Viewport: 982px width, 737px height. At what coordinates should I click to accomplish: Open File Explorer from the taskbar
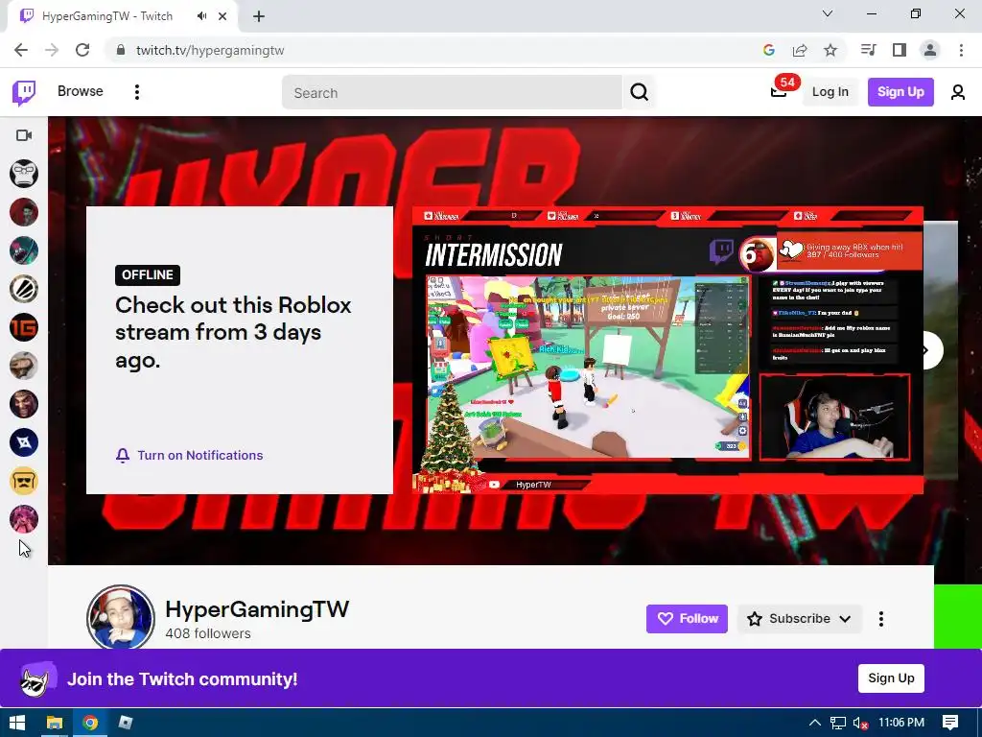coord(55,723)
